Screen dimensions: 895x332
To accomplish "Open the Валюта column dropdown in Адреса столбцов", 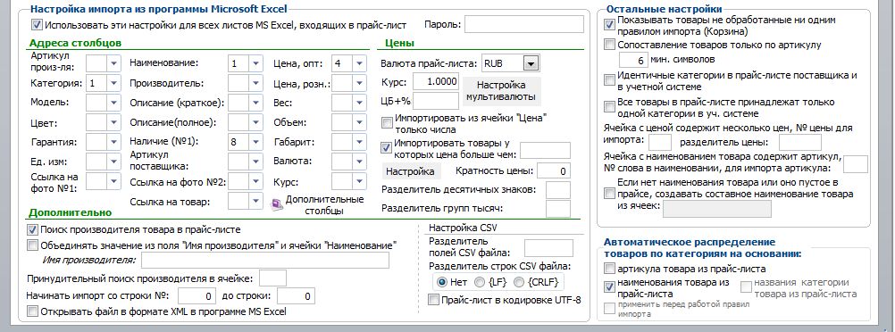I will click(x=359, y=162).
